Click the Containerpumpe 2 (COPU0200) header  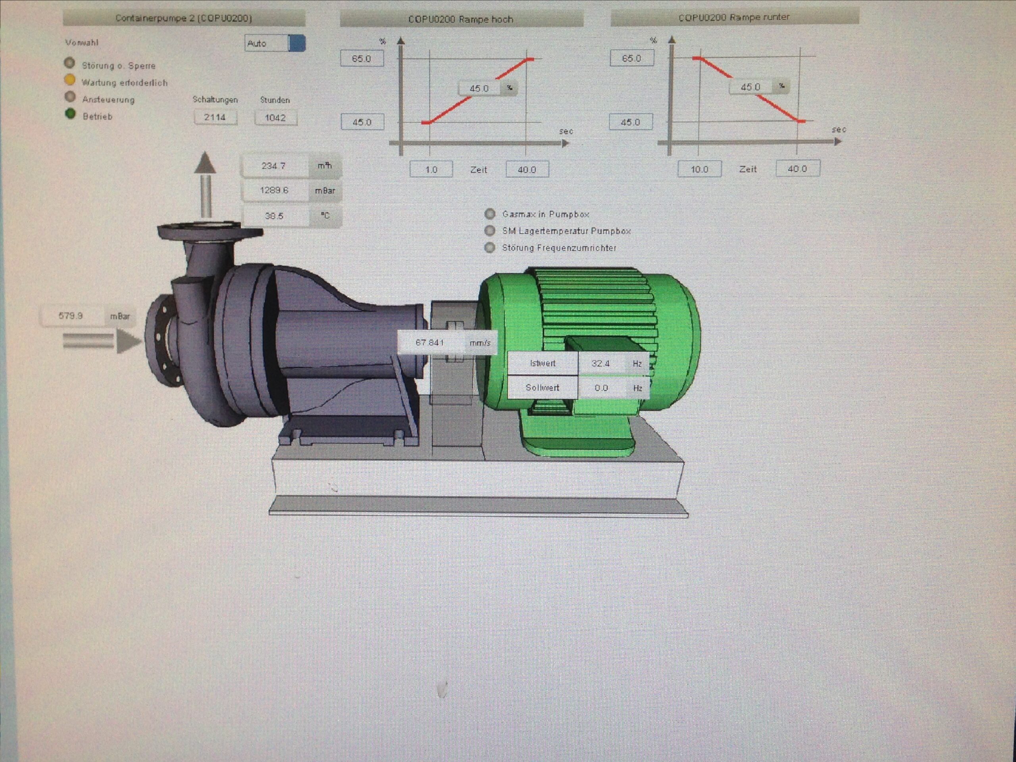(x=184, y=18)
